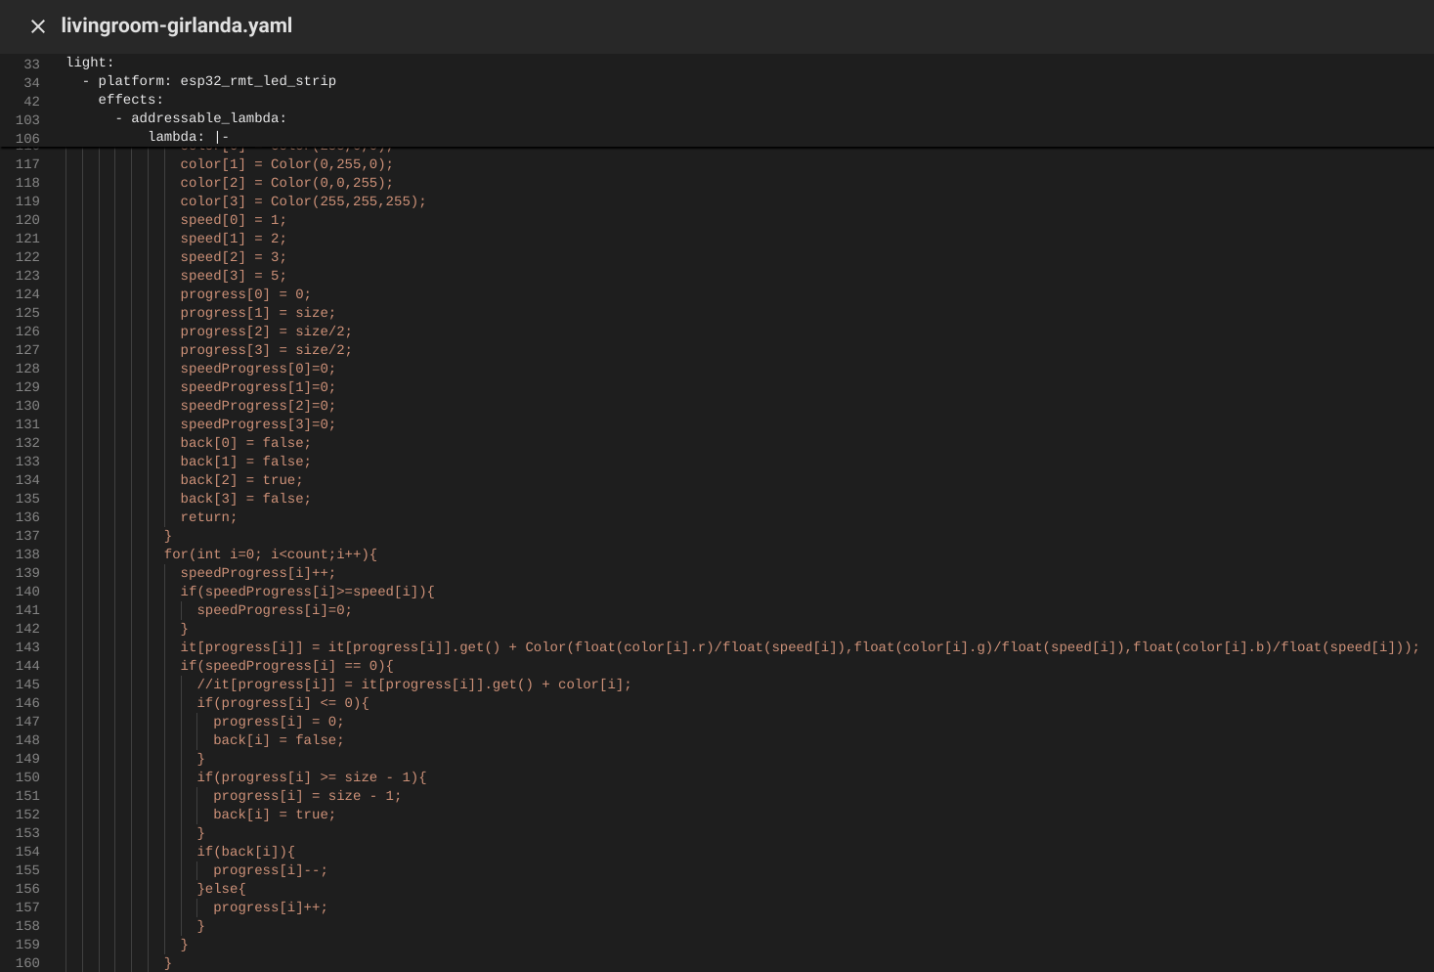Jump to sticky 'lambda: |-' line
The width and height of the screenshot is (1434, 972).
[x=188, y=137]
